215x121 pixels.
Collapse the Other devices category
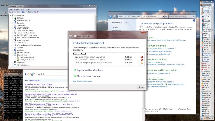(x=13, y=55)
